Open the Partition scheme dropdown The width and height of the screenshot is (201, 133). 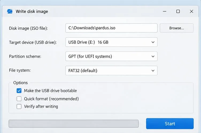click(111, 56)
